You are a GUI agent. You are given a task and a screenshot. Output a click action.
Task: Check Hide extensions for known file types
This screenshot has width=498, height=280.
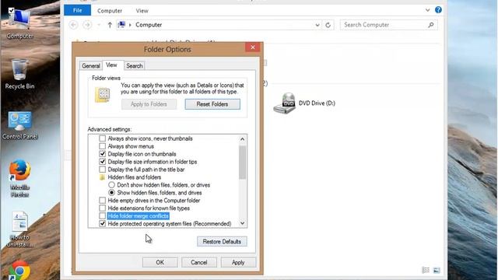(102, 208)
